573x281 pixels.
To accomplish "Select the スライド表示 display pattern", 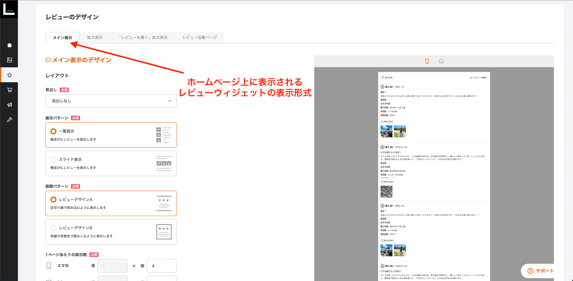I will click(53, 159).
